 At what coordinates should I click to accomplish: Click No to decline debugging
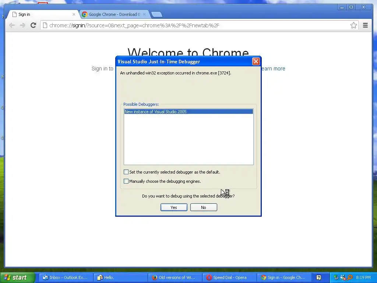click(203, 207)
